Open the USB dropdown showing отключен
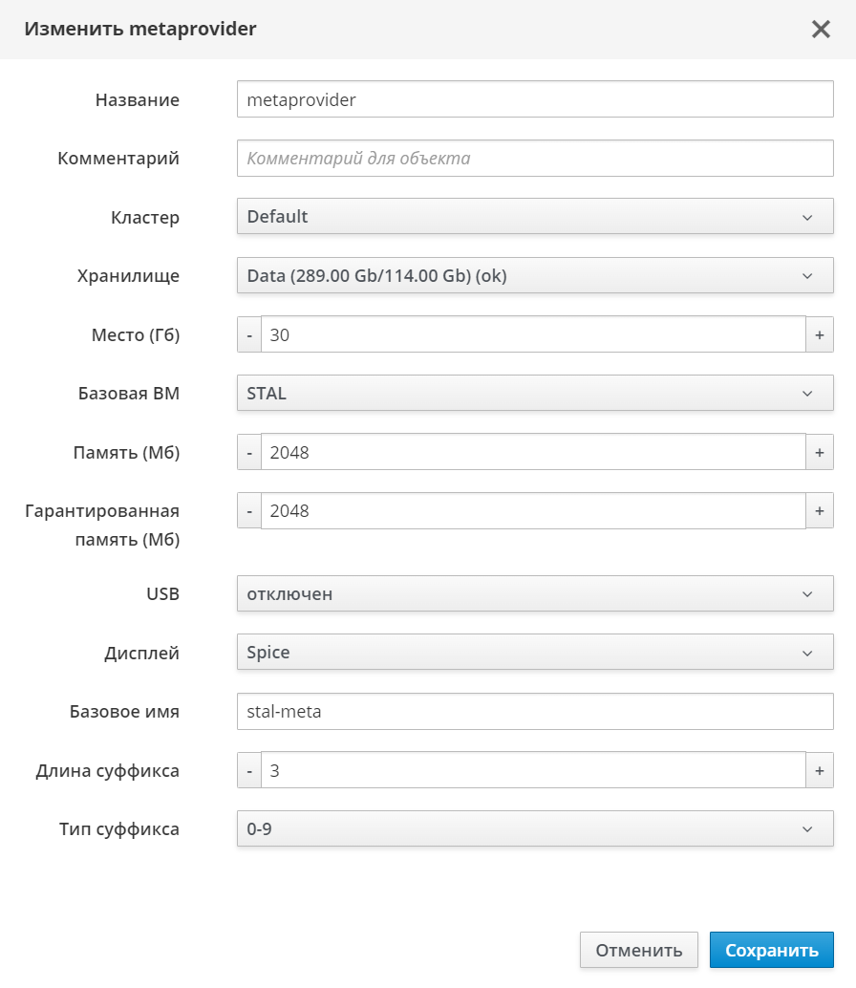The image size is (856, 988). [535, 594]
